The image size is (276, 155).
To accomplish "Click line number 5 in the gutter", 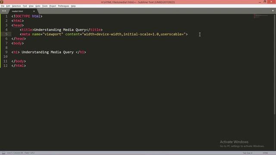I will [x=6, y=34].
